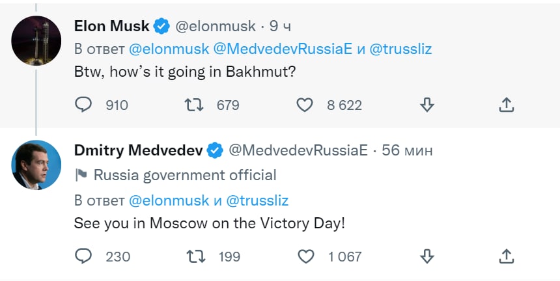
Task: Share Dmitry Medvedev's tweet
Action: point(507,256)
